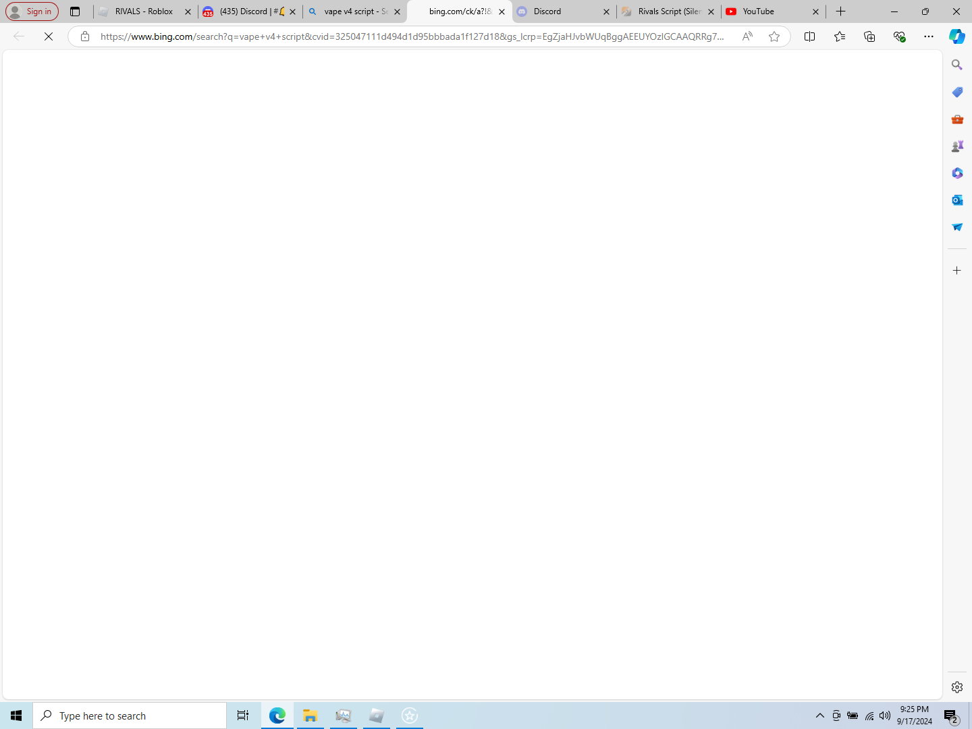Open File Explorer from taskbar
Viewport: 972px width, 729px height.
[x=310, y=715]
